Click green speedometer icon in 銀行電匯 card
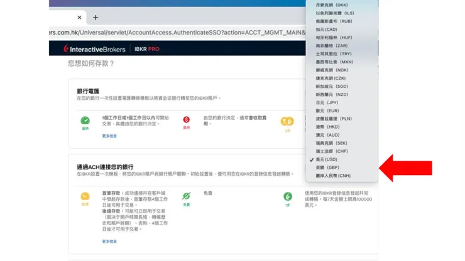 (x=85, y=120)
